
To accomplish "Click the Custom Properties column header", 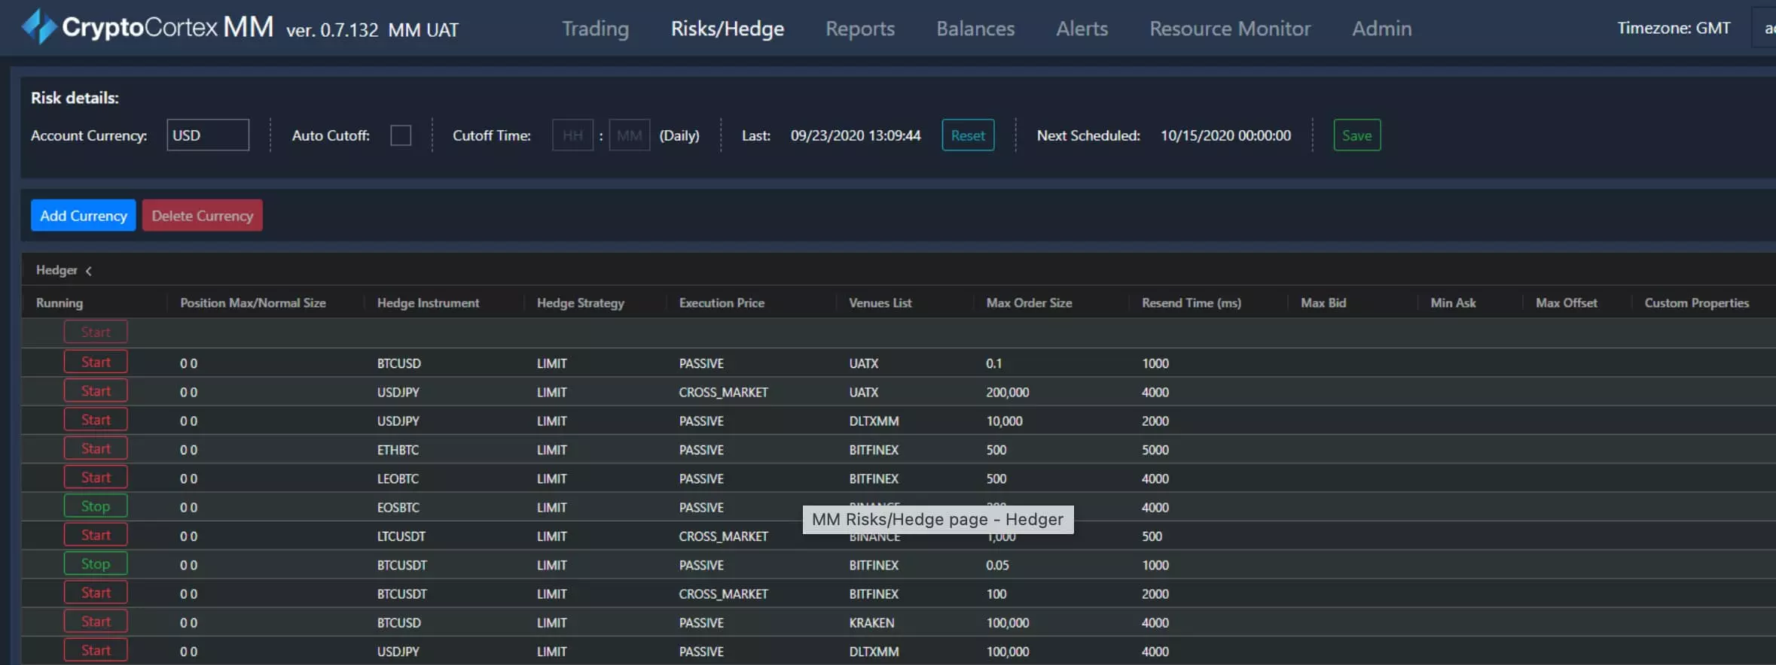I will (x=1696, y=303).
